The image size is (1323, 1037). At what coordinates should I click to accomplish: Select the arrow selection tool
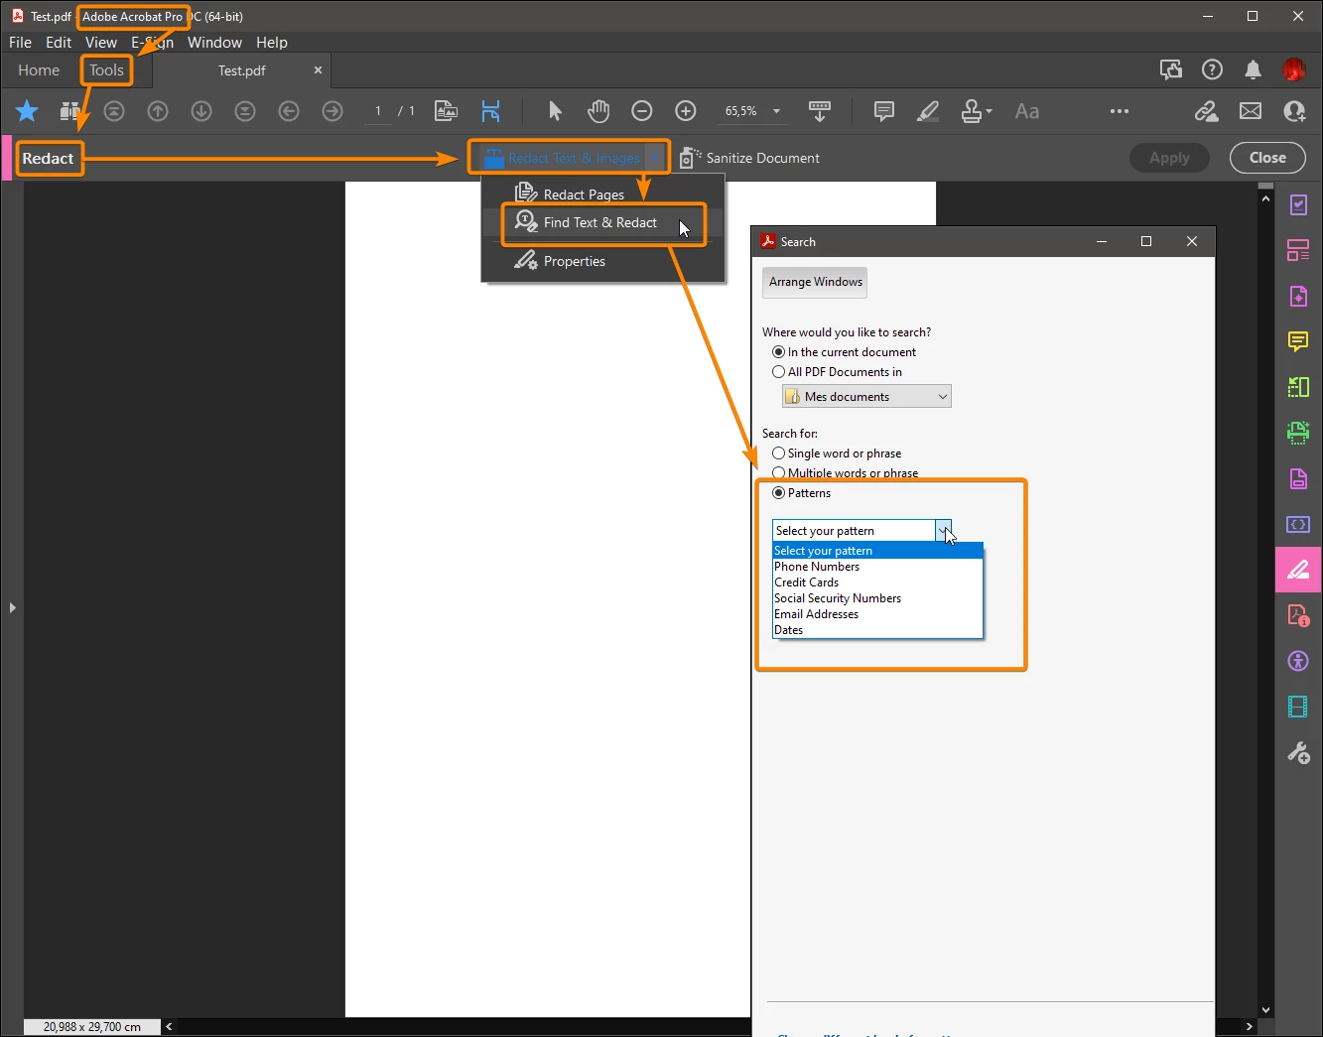pyautogui.click(x=555, y=111)
